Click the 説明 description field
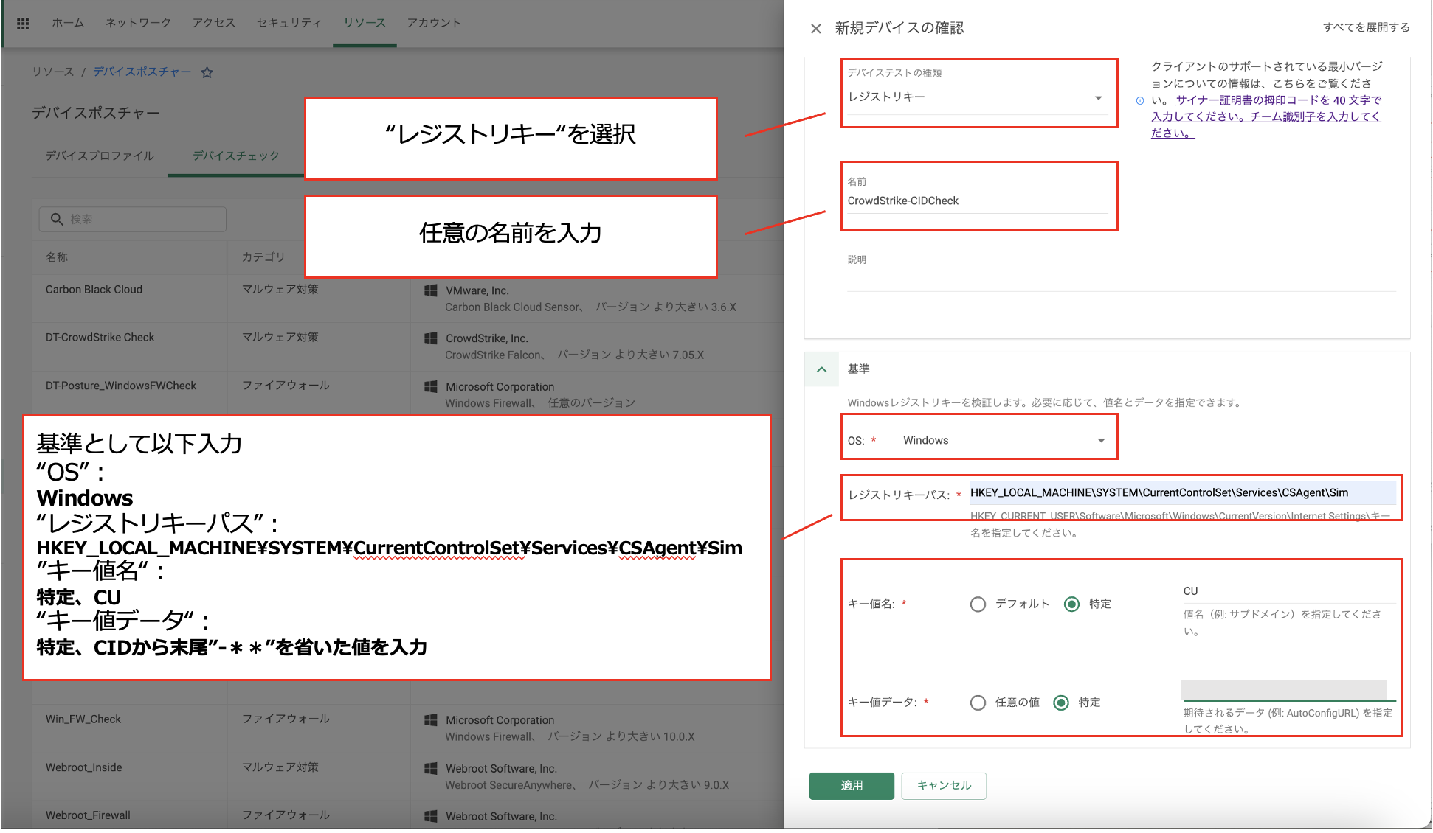Viewport: 1433px width, 833px height. (1121, 279)
